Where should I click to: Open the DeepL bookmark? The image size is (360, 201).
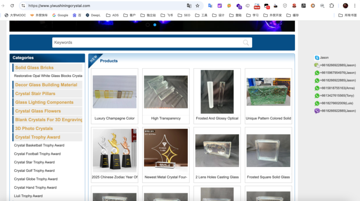pyautogui.click(x=93, y=15)
